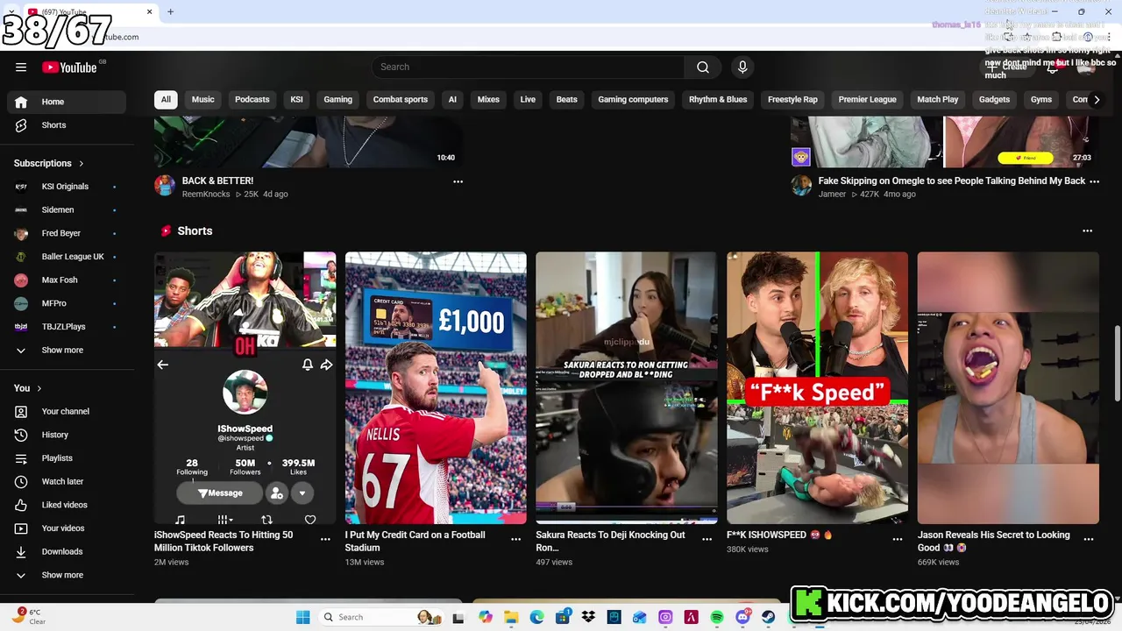
Task: Select the All filter chip
Action: pos(166,100)
